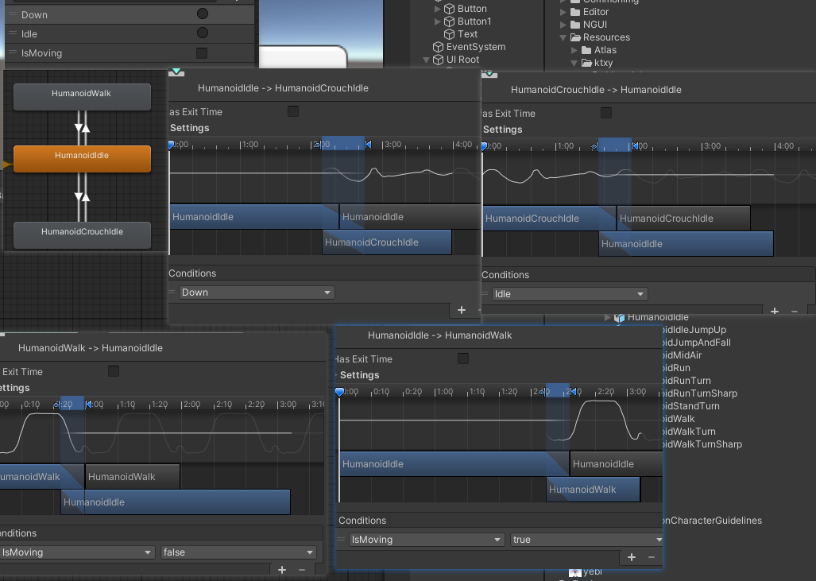Click the transition end marker in HumanoidCrouchIdle -> HumanoidIdle timeline

click(x=635, y=145)
